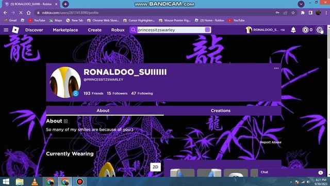
Task: Open VLC media player from the taskbar
Action: [35, 181]
